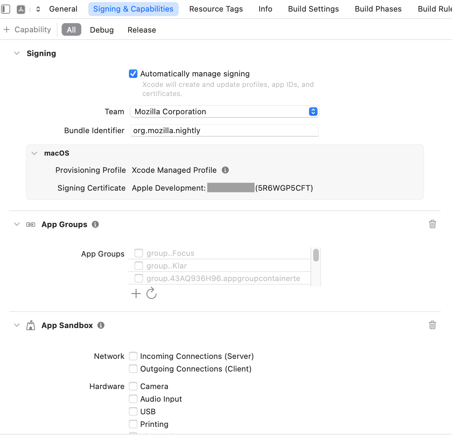Add a new app group with the plus icon
Screen dimensions: 452x436
(136, 293)
